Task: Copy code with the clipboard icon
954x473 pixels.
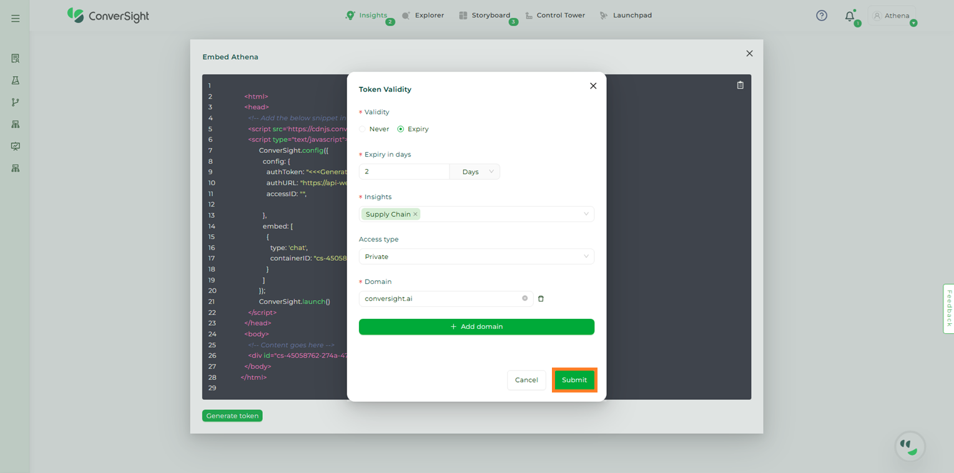Action: [740, 85]
